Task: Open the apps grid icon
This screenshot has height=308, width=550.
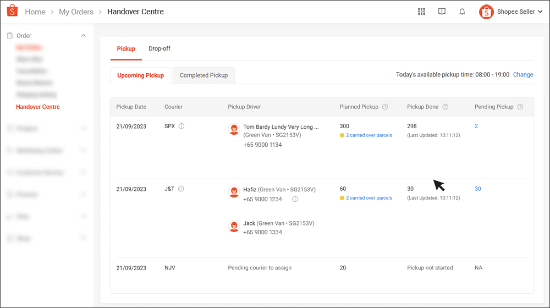Action: (422, 12)
